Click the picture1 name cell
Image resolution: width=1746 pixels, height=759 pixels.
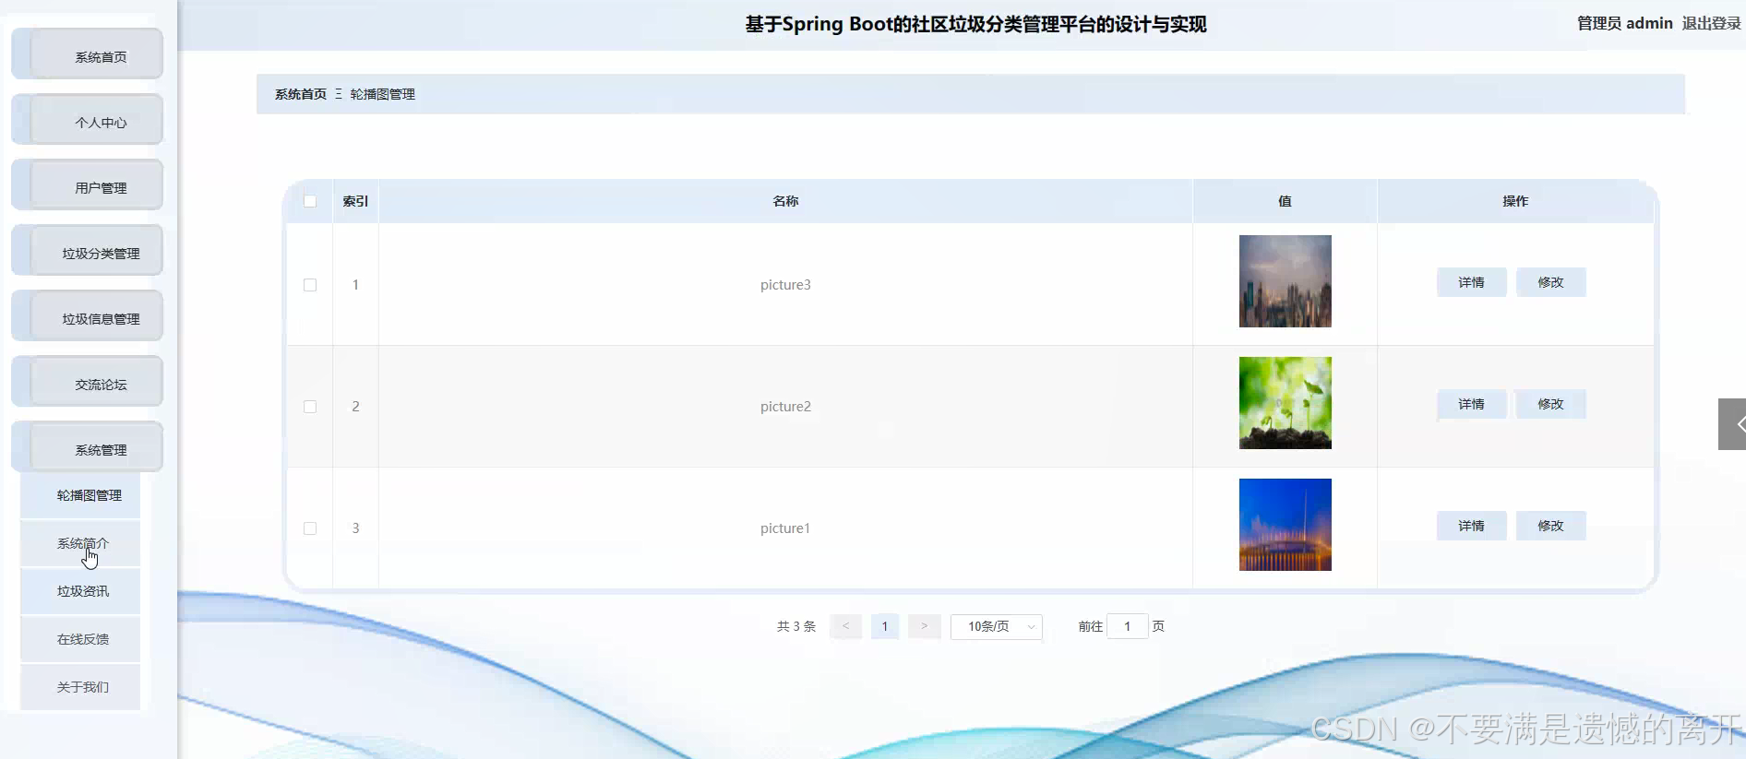click(785, 528)
